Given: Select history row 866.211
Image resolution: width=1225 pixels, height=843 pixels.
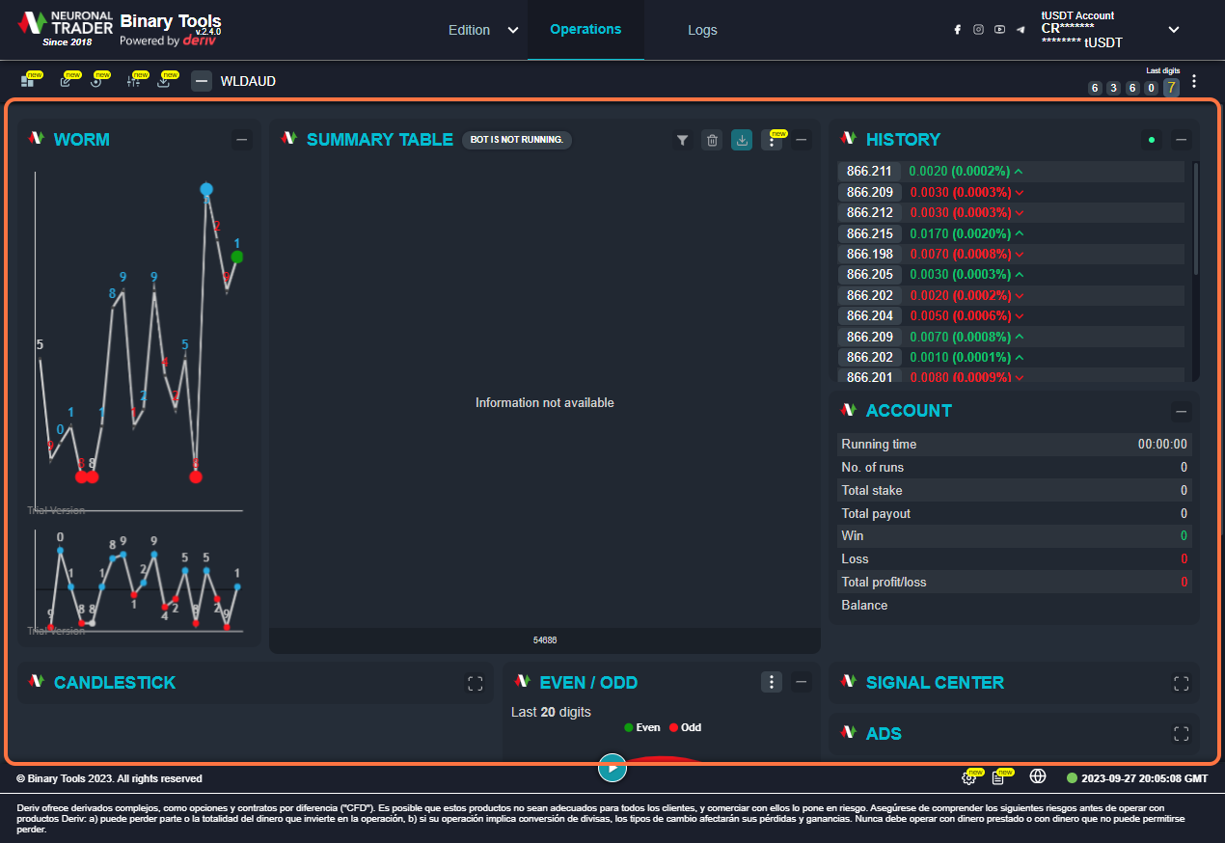Looking at the screenshot, I should [x=1011, y=171].
